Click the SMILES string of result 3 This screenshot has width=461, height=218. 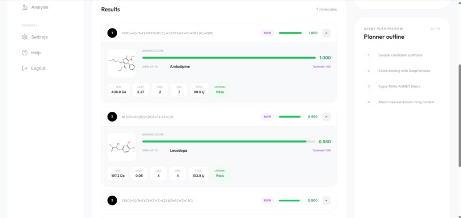pyautogui.click(x=157, y=201)
